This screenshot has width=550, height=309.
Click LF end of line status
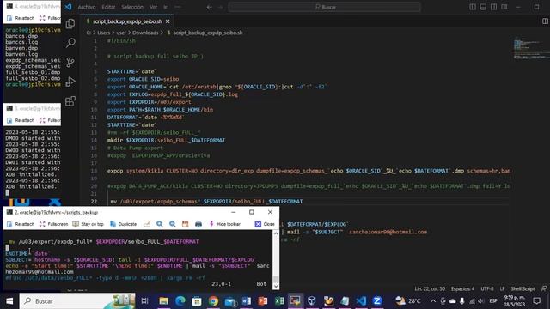click(502, 289)
